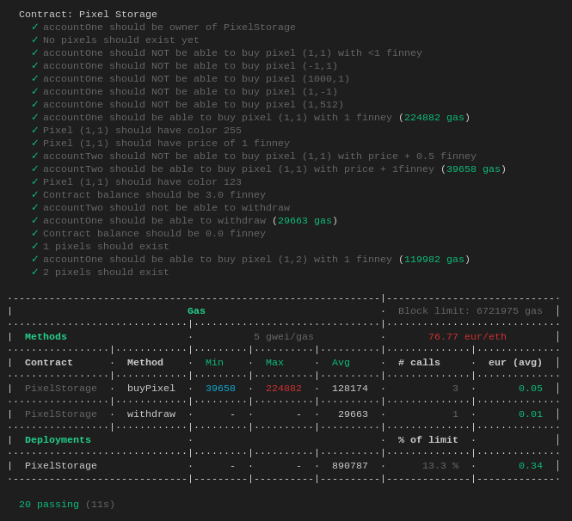572x521 pixels.
Task: Click 'PixelStorage' in the withdraw row
Action: (61, 414)
